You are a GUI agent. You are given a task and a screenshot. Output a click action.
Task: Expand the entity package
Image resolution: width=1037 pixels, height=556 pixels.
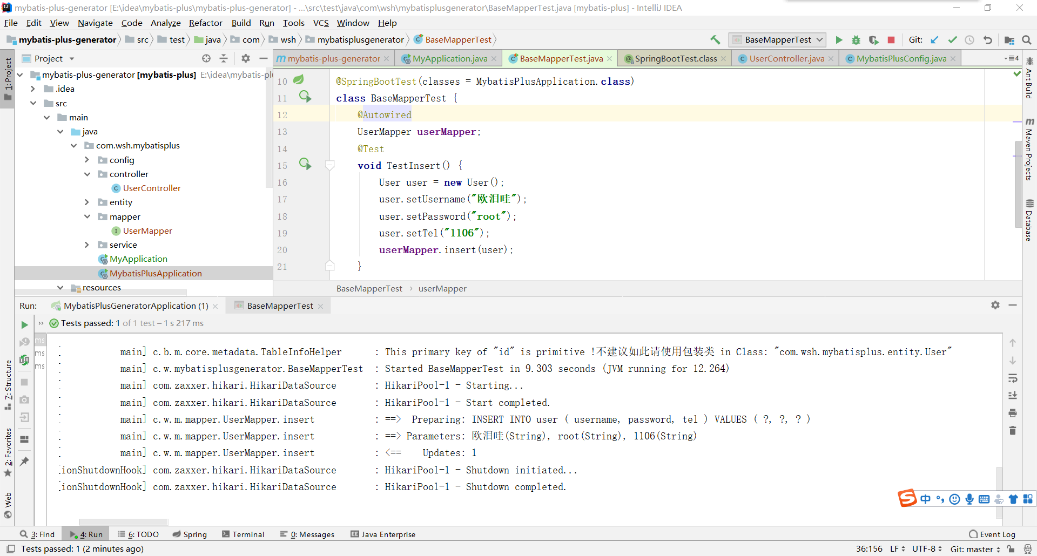(87, 202)
